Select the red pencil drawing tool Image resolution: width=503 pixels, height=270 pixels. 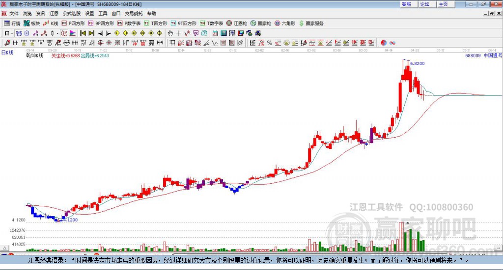pos(7,43)
